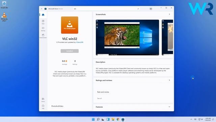The width and height of the screenshot is (216, 122).
Task: Open the Recycle Bin desktop icon
Action: tap(4, 4)
